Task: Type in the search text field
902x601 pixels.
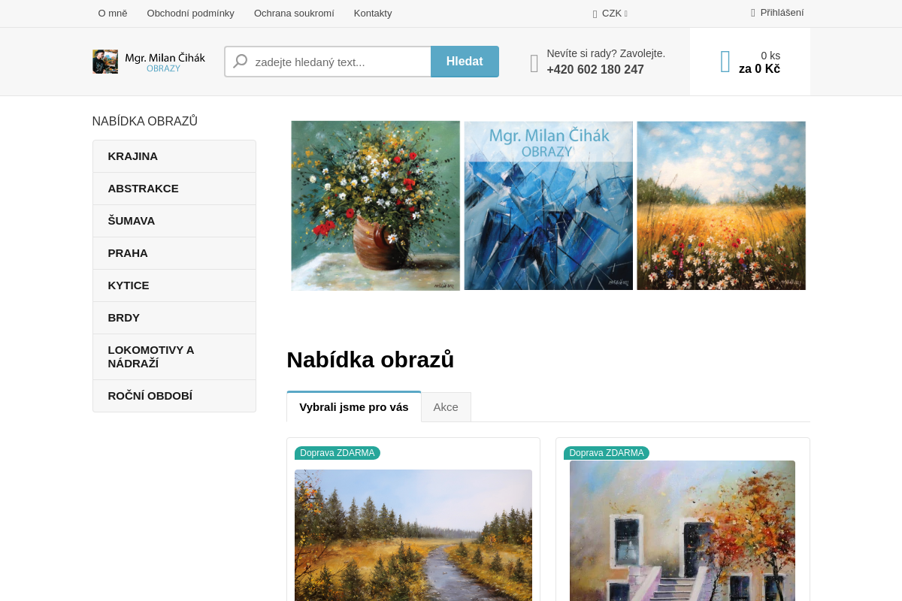Action: (x=338, y=62)
